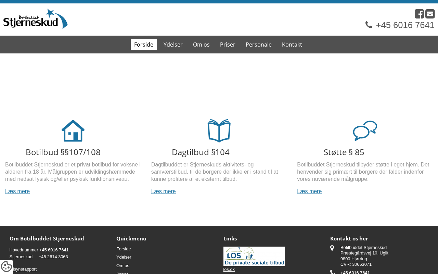Click Læs mere under Botilbud §§107/108
Image resolution: width=438 pixels, height=274 pixels.
[x=17, y=191]
